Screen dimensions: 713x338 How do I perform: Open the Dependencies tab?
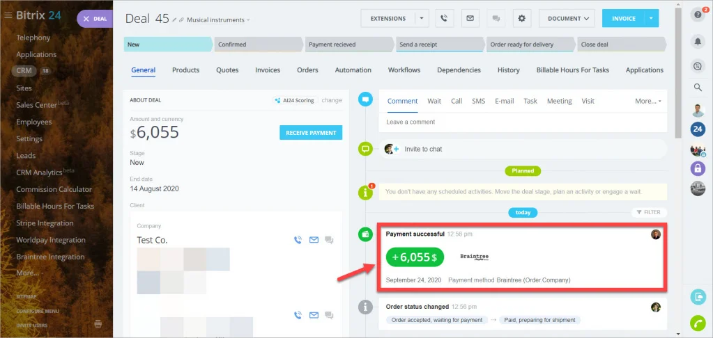[459, 70]
